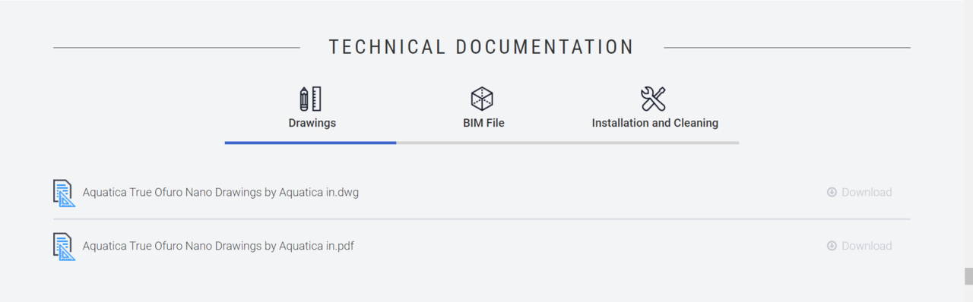This screenshot has height=302, width=973.
Task: Open the Drawings by Aquatica in.dwg file link
Action: (220, 193)
